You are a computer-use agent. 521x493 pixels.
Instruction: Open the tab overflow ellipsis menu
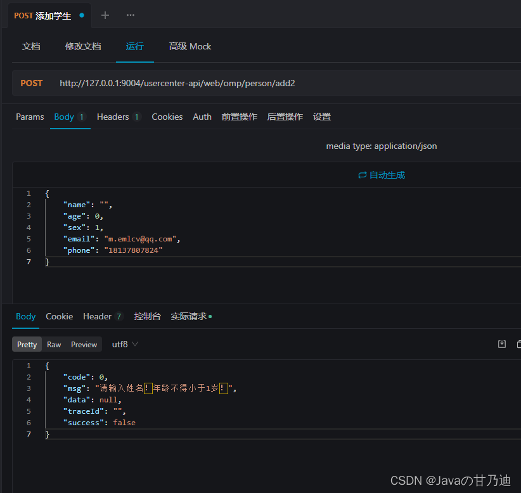[x=131, y=15]
